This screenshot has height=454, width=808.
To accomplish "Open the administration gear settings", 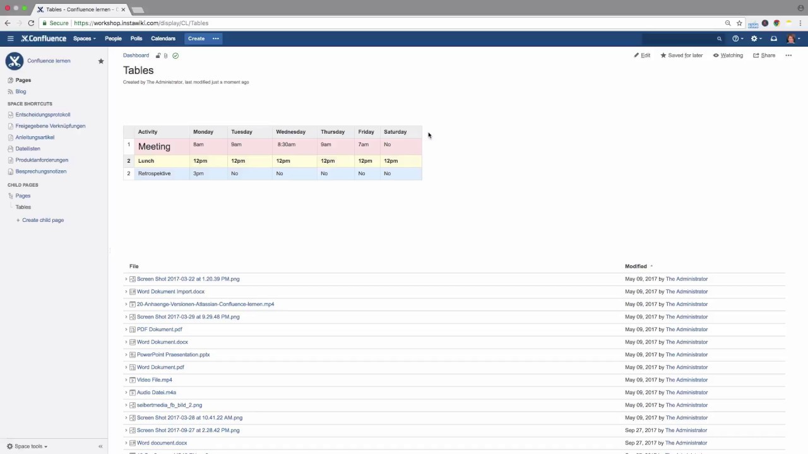I will click(x=754, y=38).
